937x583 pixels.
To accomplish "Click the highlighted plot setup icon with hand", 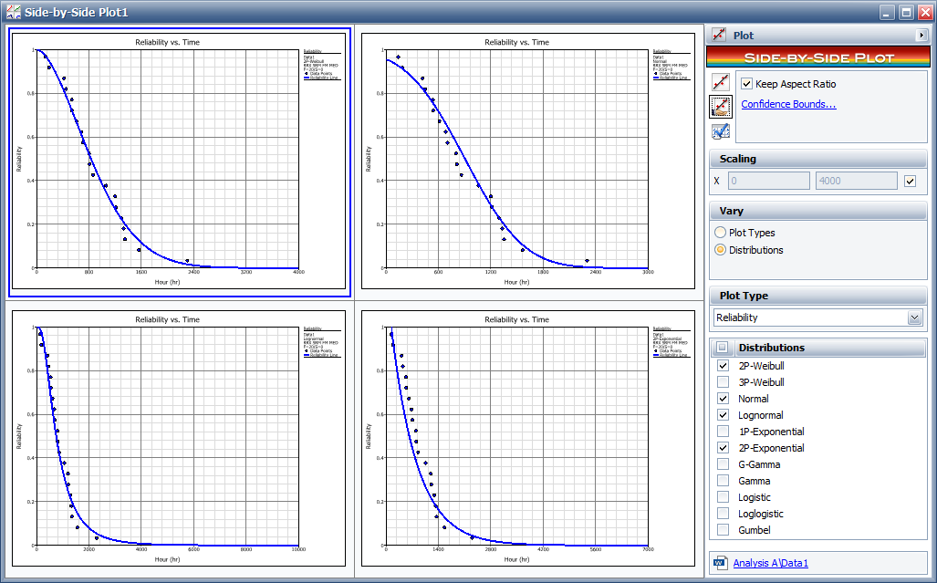I will coord(721,107).
